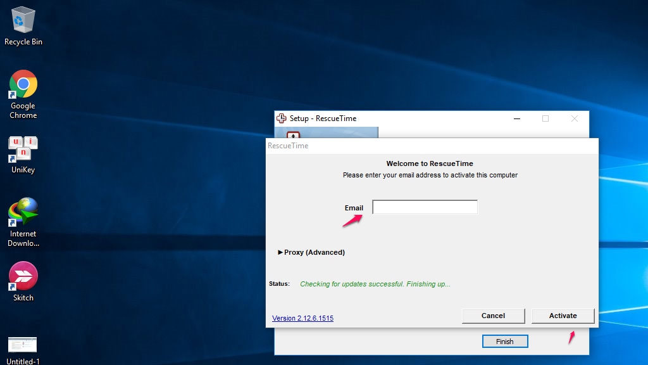
Task: Launch the Skitch desktop shortcut
Action: coord(23,281)
